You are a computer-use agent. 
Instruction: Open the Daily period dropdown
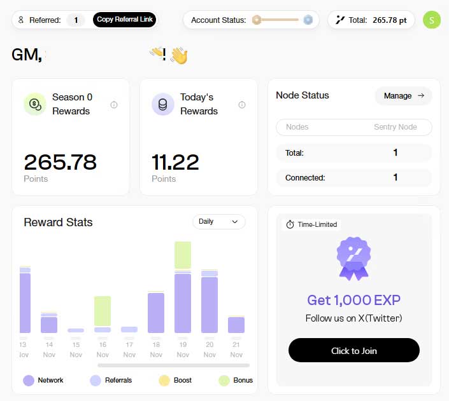(219, 222)
